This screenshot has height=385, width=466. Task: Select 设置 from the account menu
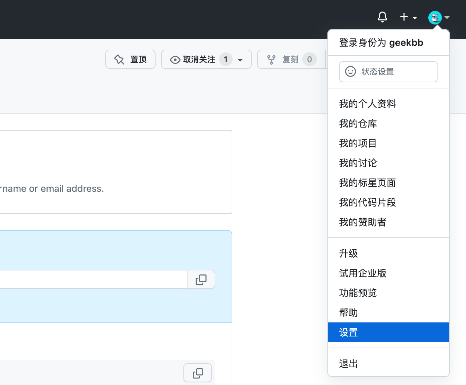click(x=348, y=332)
